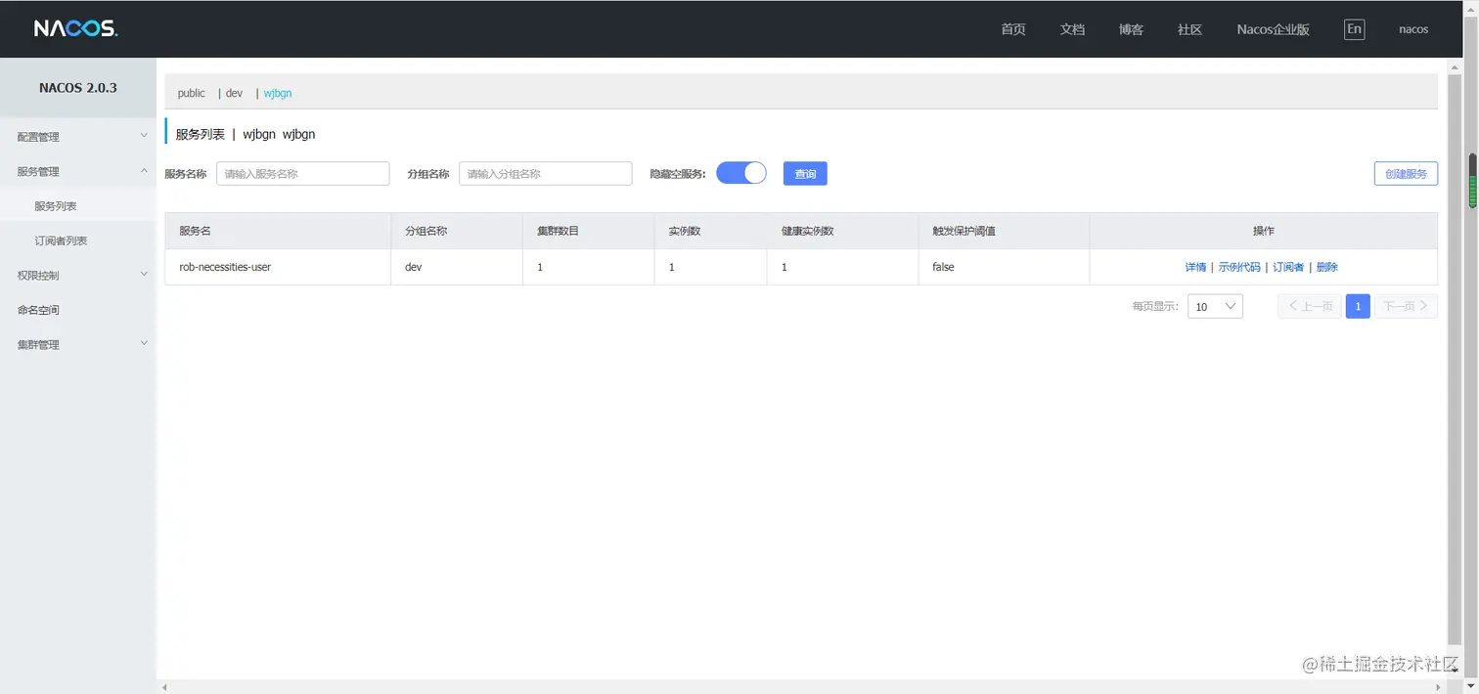Select page 1 in pagination

[x=1358, y=306]
